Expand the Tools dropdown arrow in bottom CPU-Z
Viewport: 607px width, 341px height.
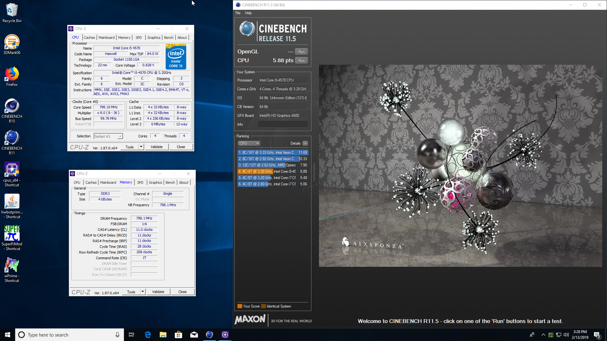click(143, 292)
